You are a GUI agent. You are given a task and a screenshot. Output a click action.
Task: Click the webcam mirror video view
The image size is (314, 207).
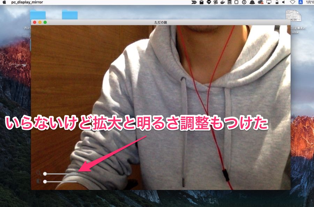pos(160,107)
